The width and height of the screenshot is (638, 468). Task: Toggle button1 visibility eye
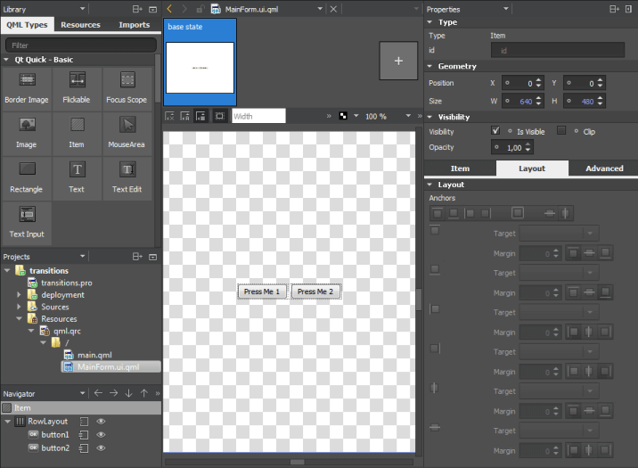tap(101, 435)
